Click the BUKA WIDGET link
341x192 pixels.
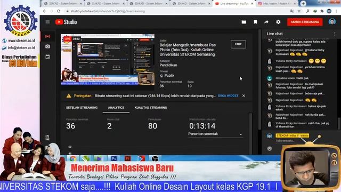point(228,96)
